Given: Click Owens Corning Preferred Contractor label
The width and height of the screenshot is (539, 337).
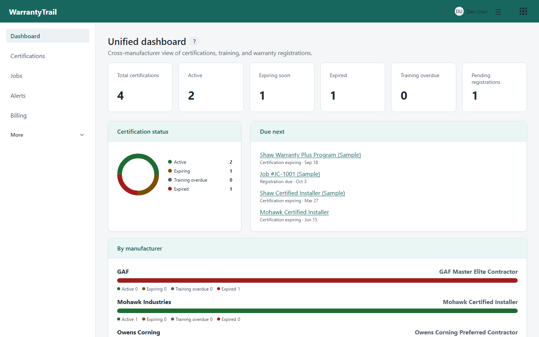Looking at the screenshot, I should (x=466, y=333).
